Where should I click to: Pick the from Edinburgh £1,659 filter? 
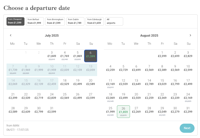(x=95, y=21)
